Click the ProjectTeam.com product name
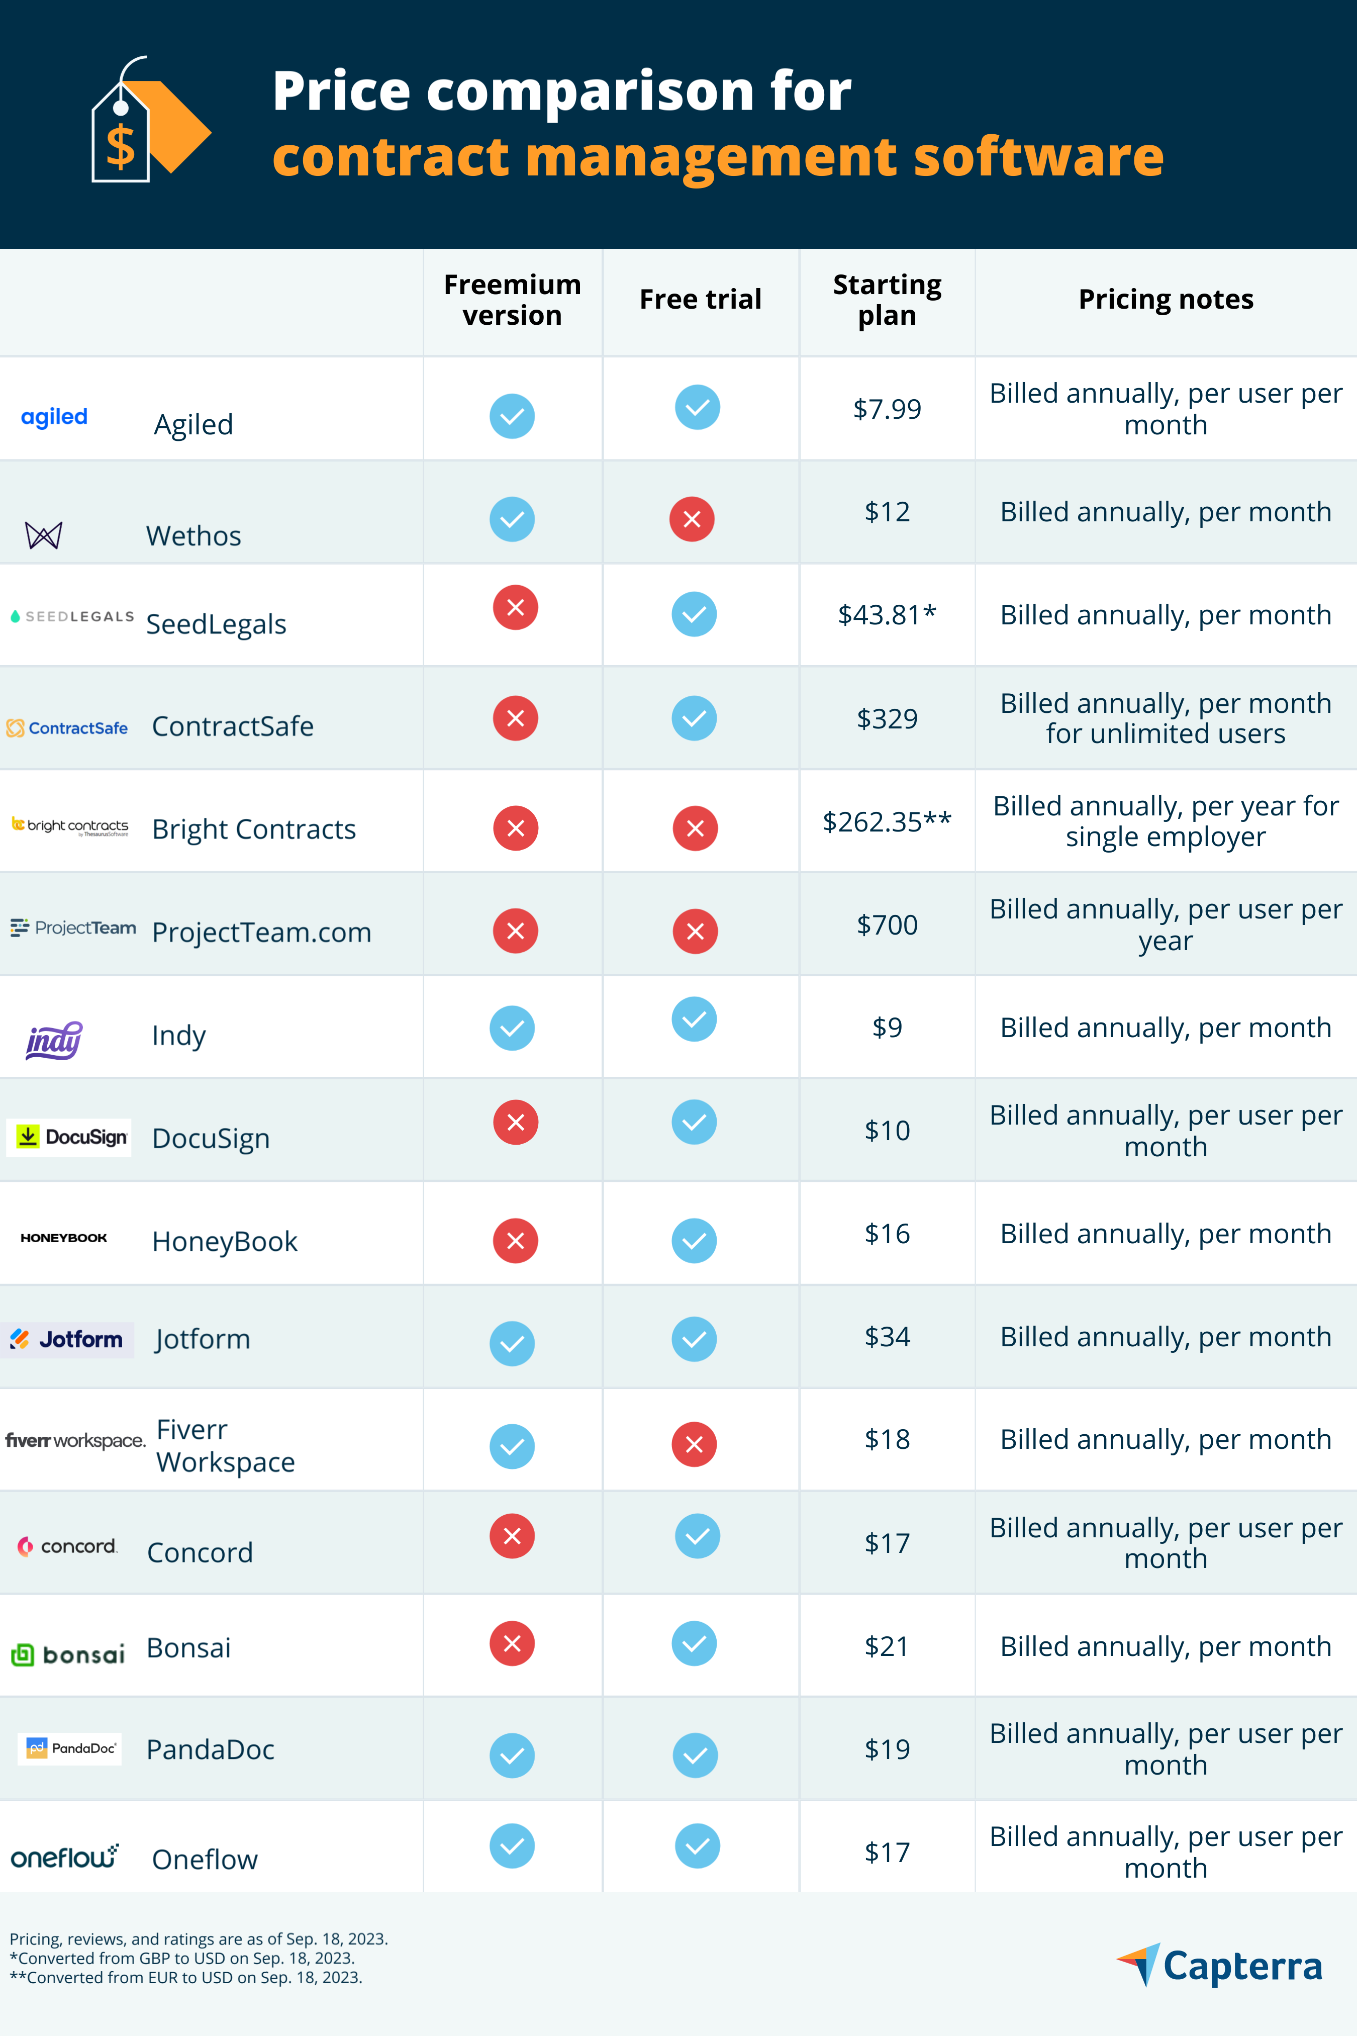 tap(261, 933)
